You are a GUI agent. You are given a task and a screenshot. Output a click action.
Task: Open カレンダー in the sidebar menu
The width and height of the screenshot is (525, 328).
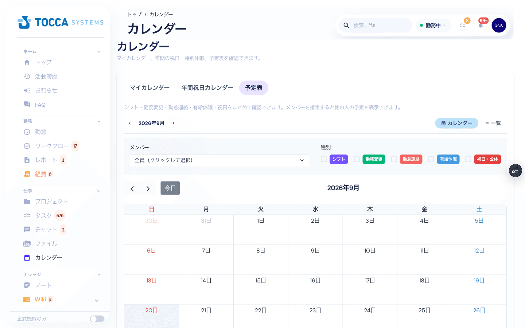[x=48, y=258]
